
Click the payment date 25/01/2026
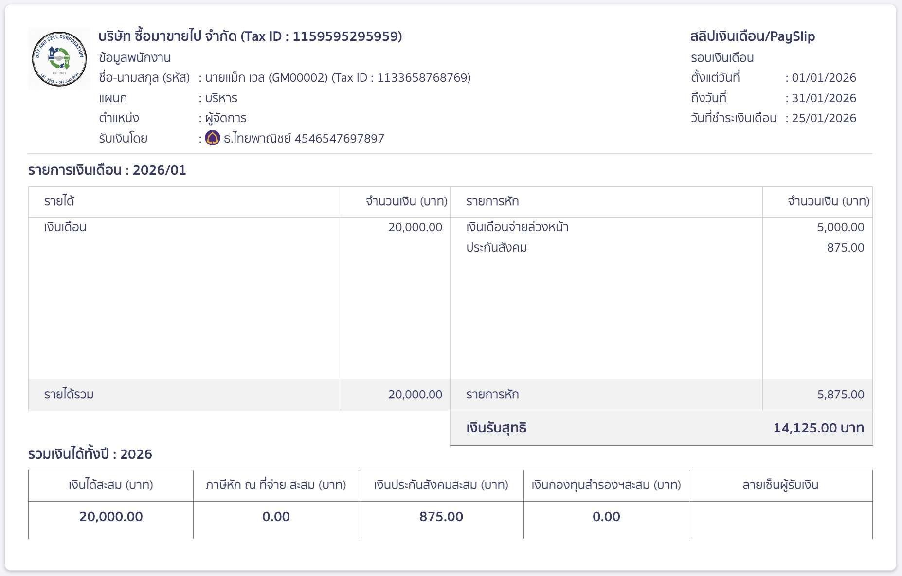click(x=824, y=118)
